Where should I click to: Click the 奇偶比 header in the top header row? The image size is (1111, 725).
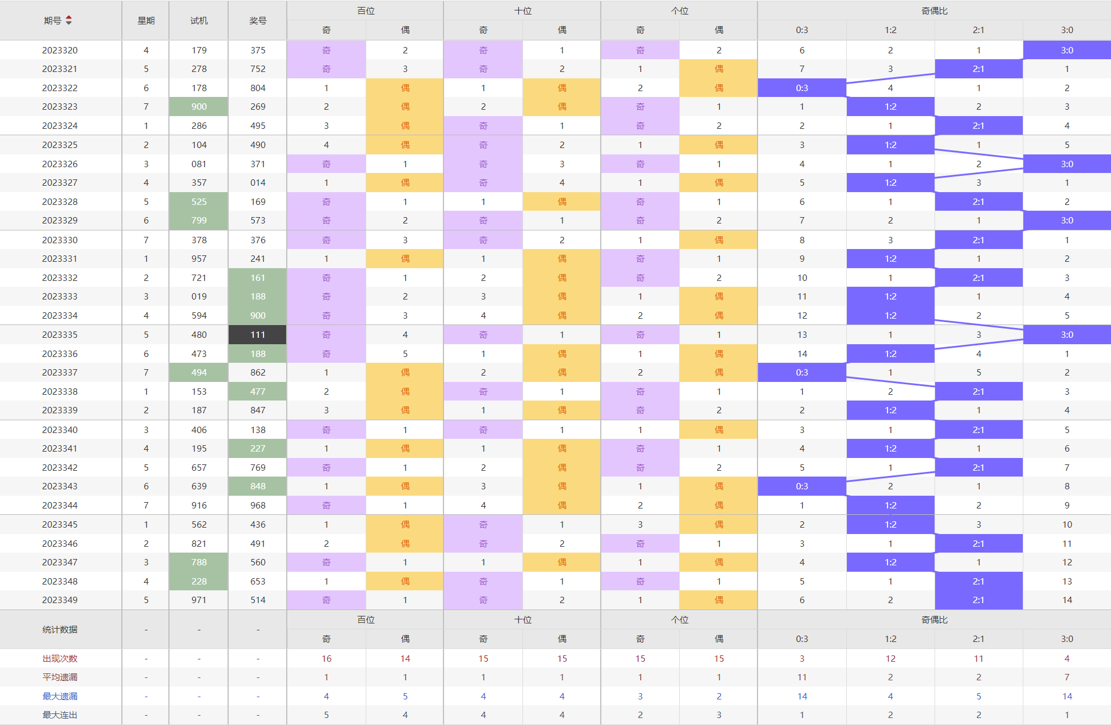(x=935, y=10)
